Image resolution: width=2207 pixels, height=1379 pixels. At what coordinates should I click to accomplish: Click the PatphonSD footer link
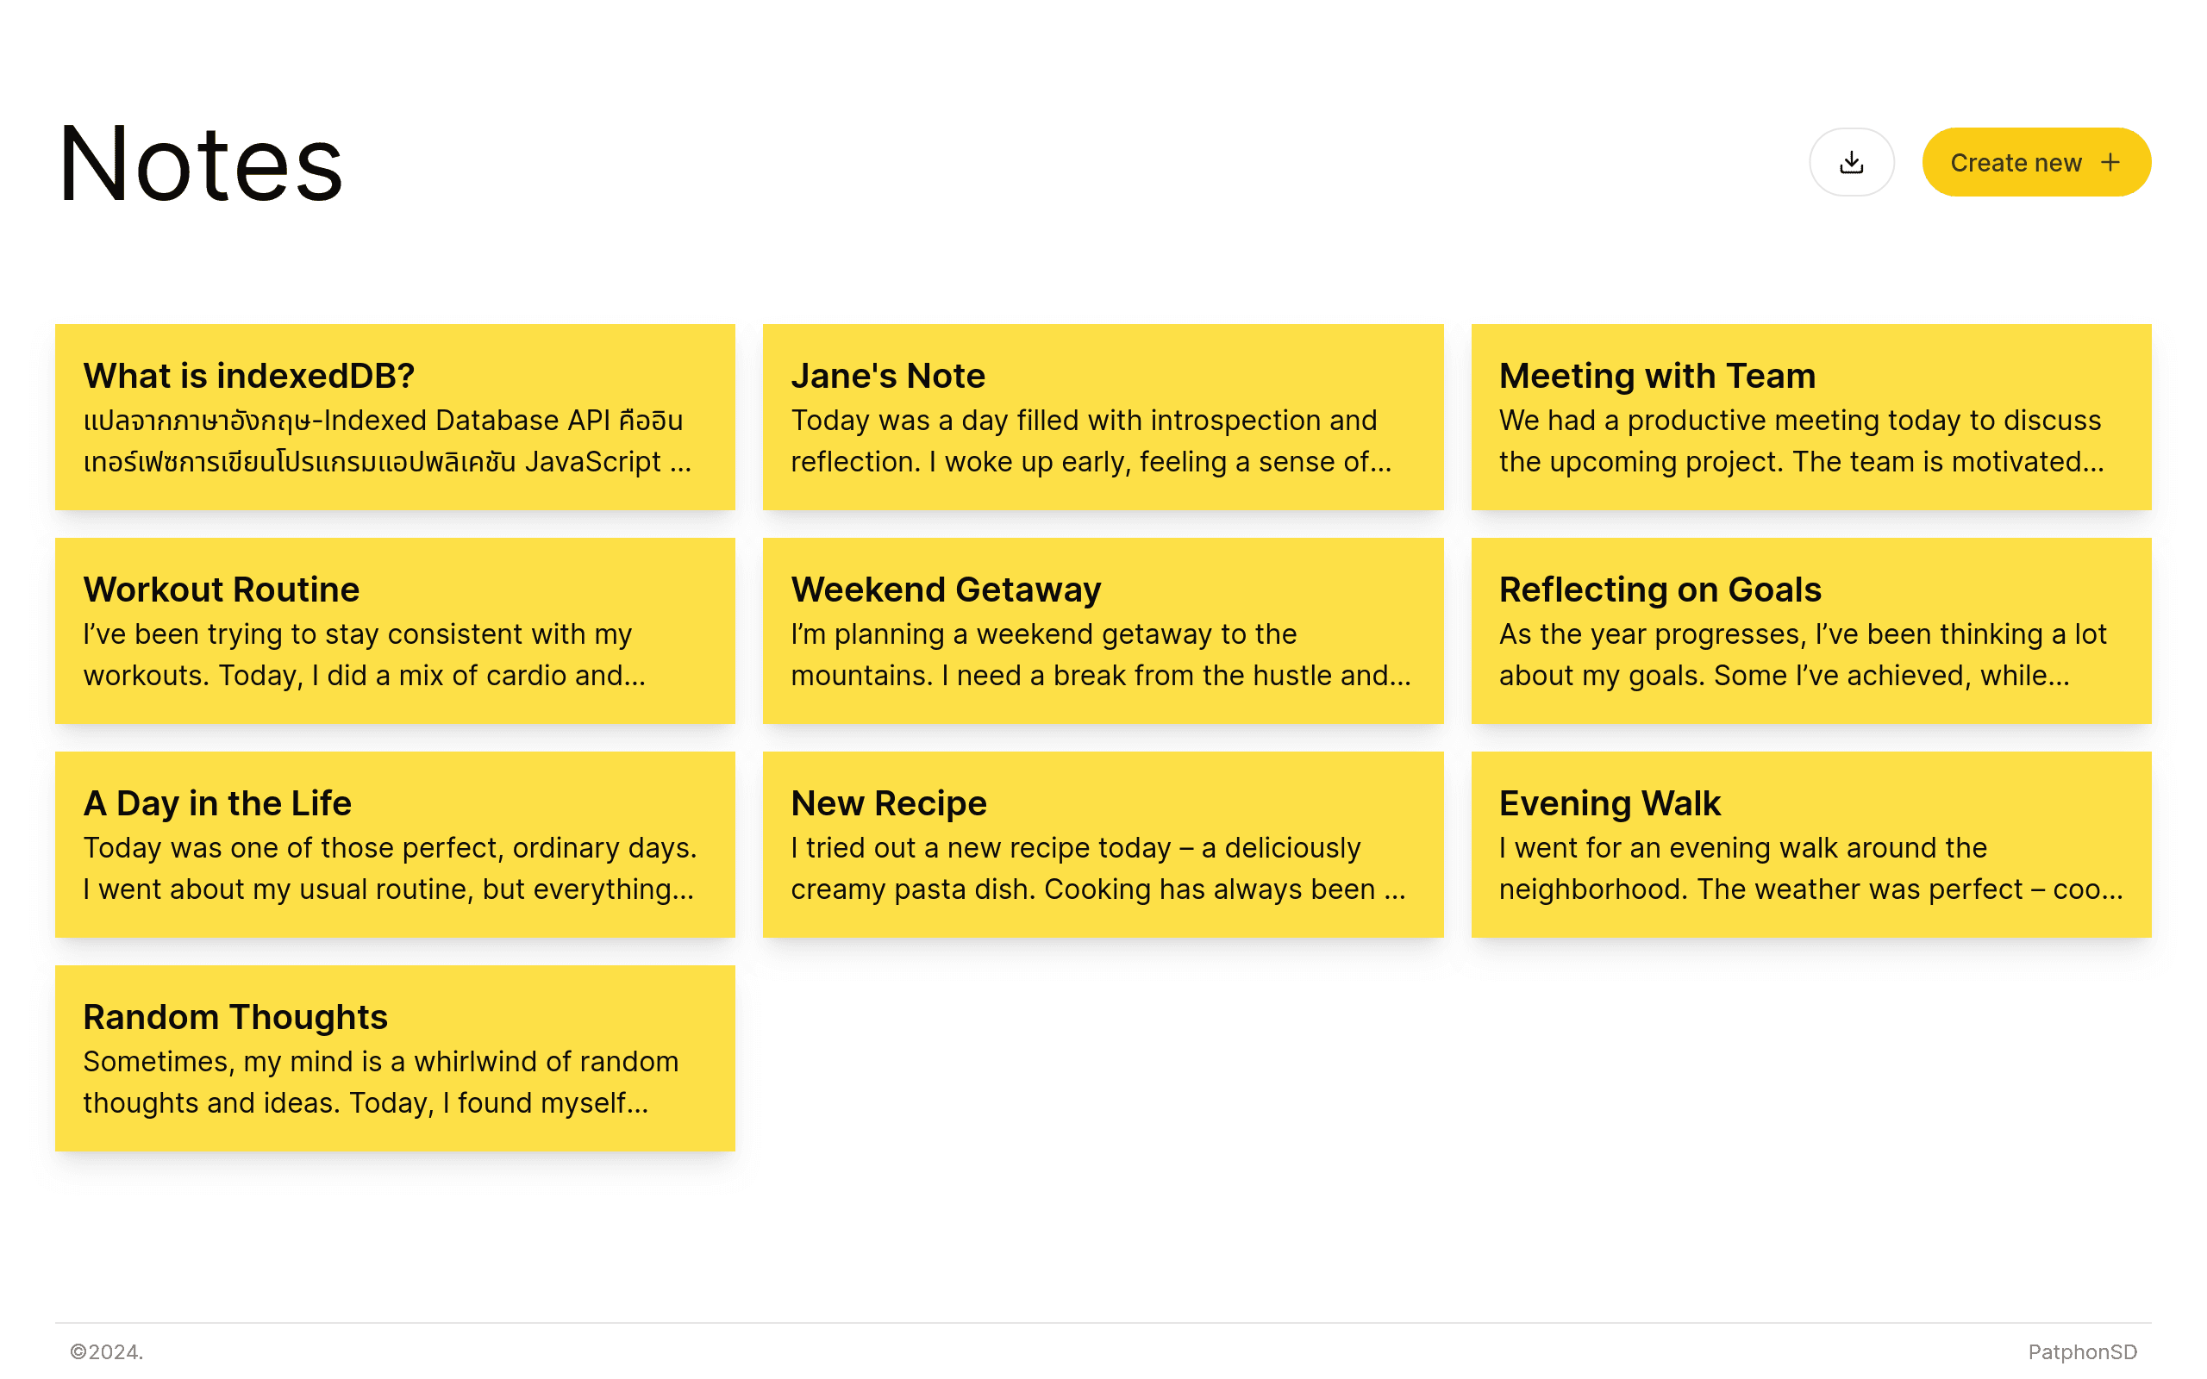2082,1351
